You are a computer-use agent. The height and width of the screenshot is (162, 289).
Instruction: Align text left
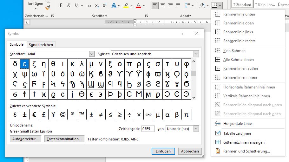155,5
